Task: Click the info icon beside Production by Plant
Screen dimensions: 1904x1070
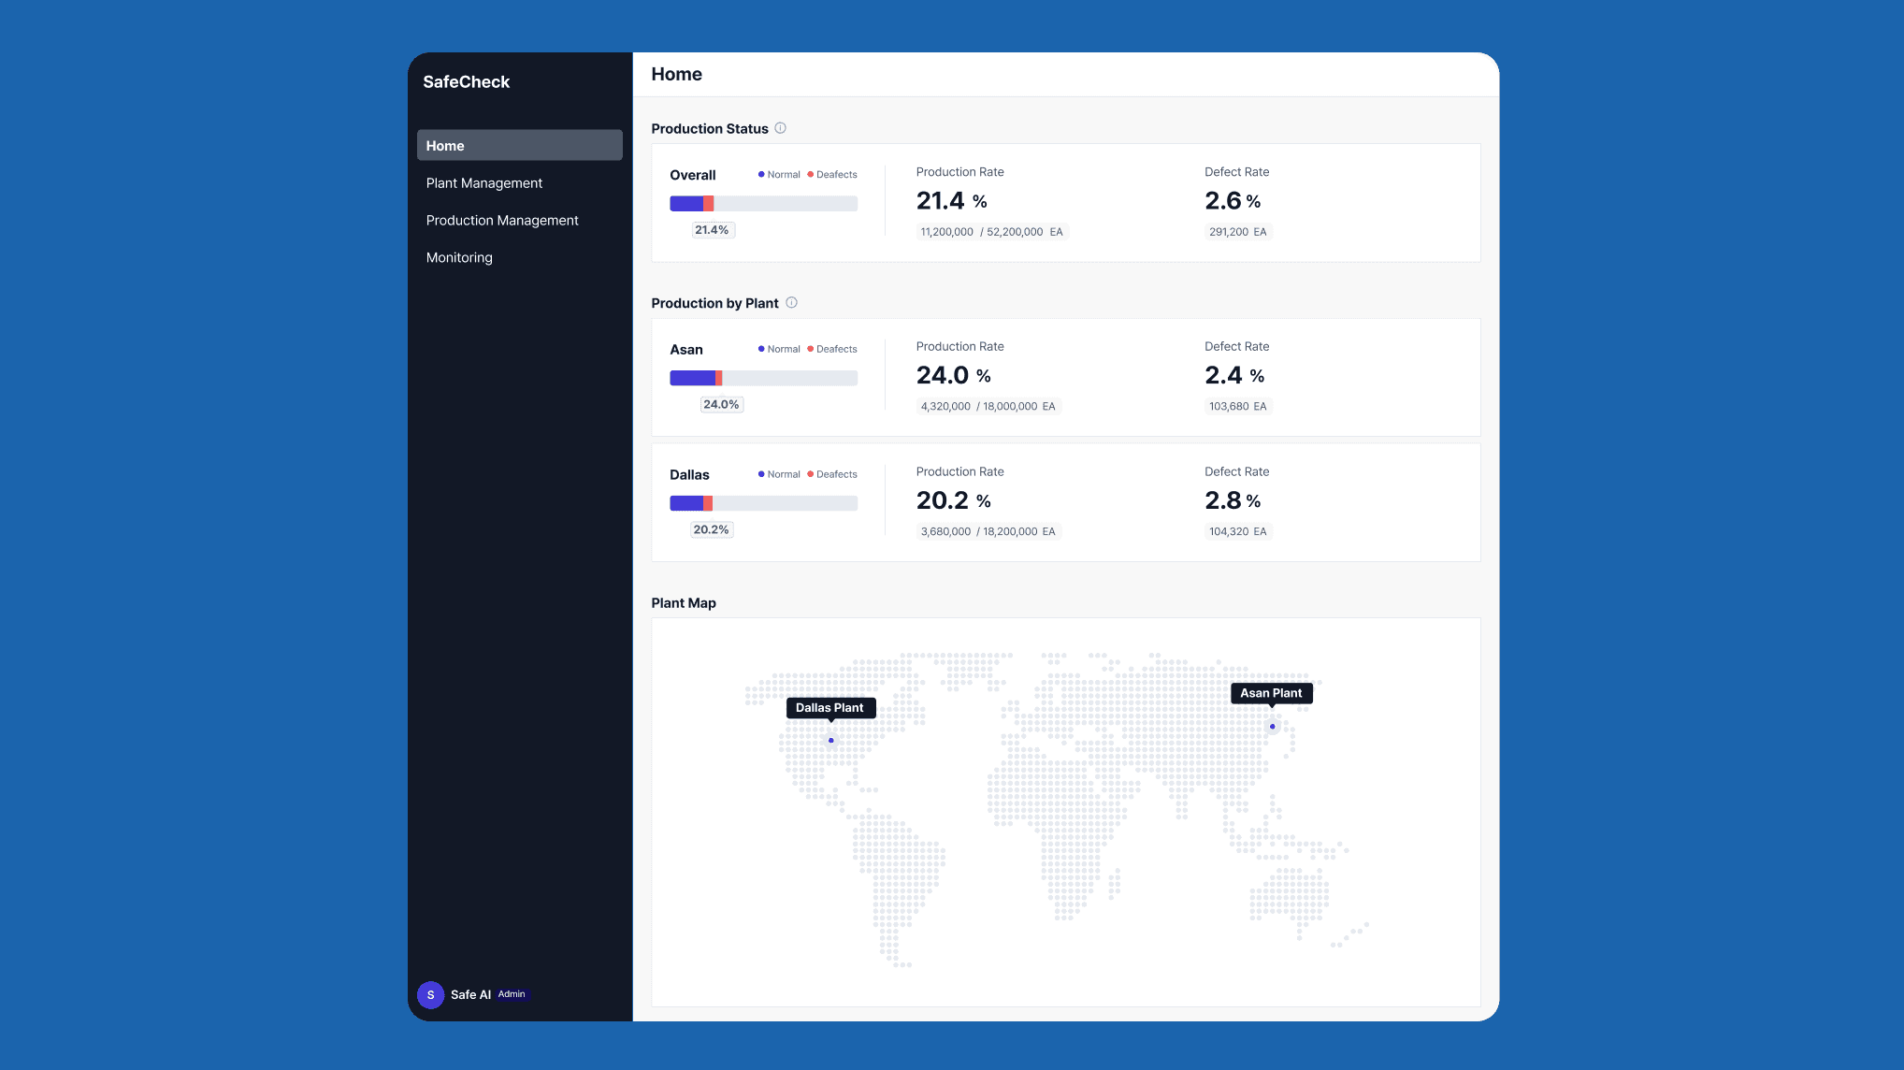Action: (791, 302)
